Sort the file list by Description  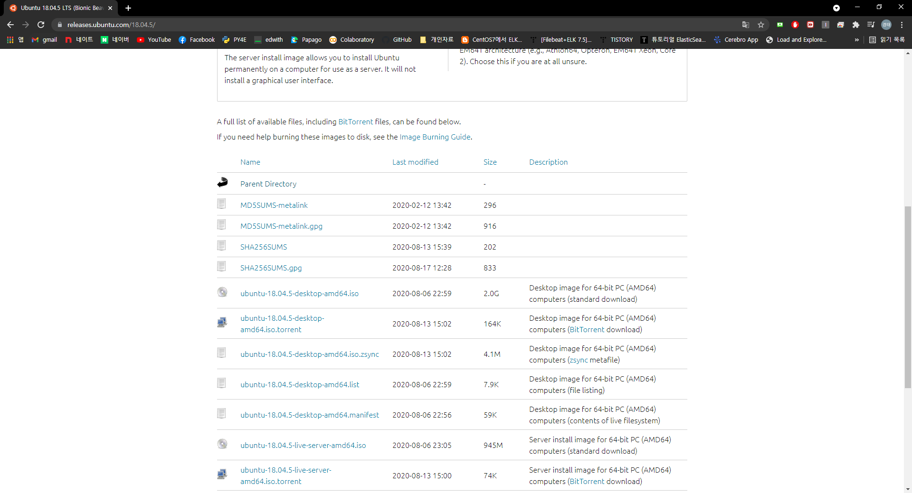(x=549, y=162)
